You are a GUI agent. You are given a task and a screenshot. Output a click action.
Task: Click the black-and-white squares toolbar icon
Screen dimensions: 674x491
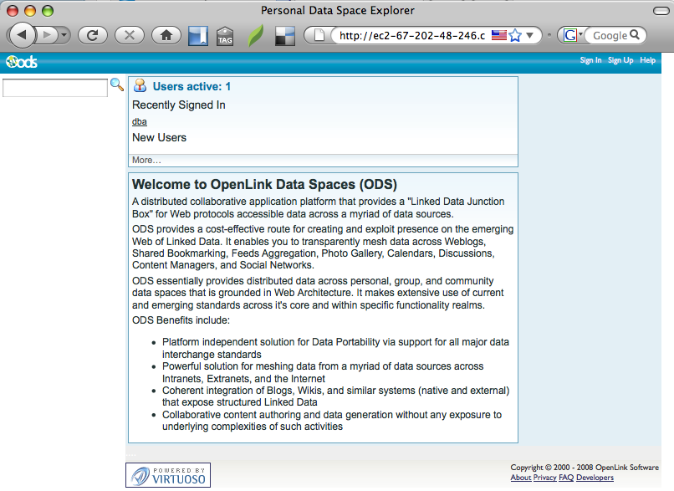coord(285,36)
